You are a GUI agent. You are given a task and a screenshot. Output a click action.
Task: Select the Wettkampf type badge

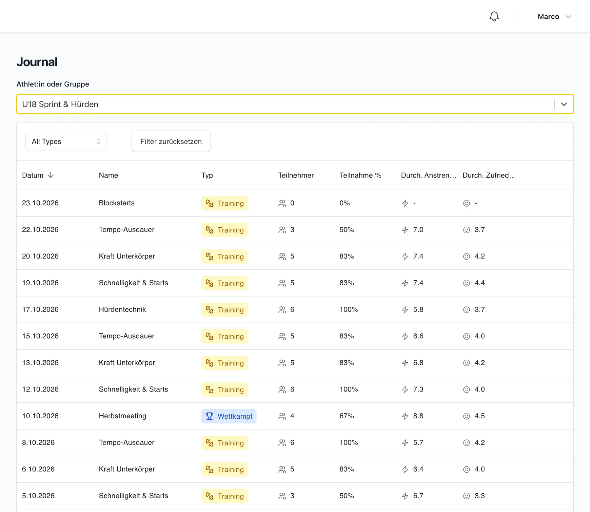229,416
